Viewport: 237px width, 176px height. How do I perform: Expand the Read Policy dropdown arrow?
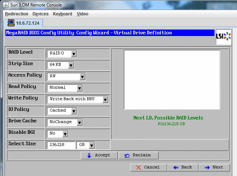coord(79,88)
